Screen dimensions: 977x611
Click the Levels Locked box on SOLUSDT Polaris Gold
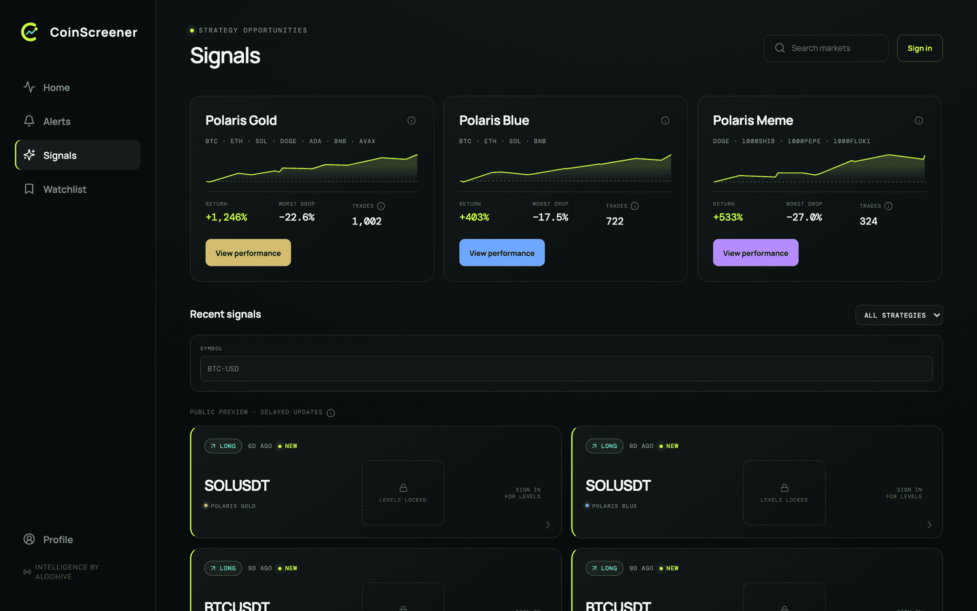(403, 493)
